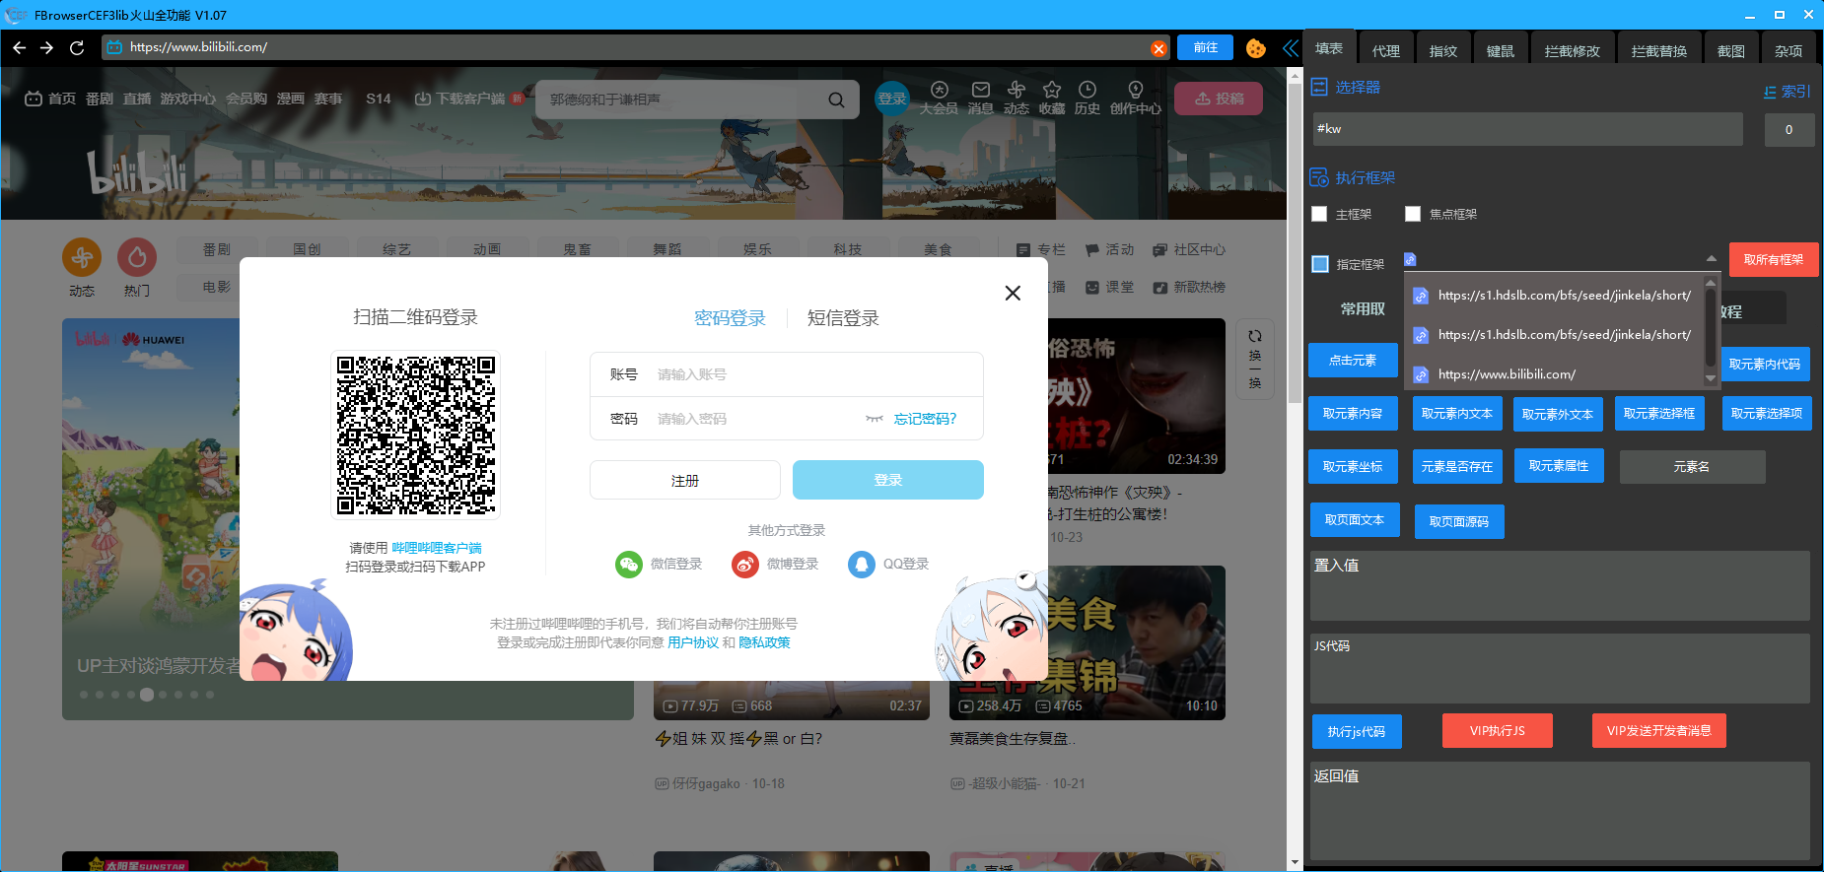Collapse the frame dropdown with its arrow
Viewport: 1824px width, 872px height.
(x=1711, y=259)
